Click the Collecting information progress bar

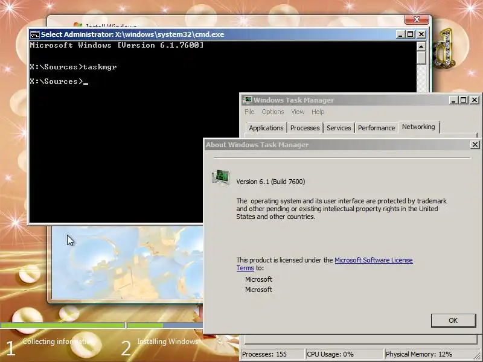63,325
